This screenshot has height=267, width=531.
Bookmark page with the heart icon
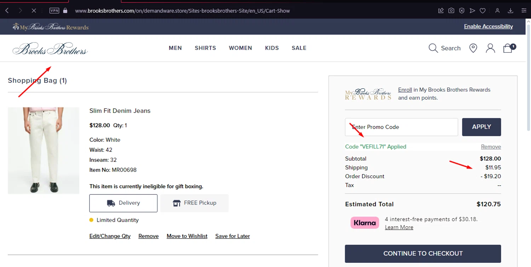click(483, 11)
